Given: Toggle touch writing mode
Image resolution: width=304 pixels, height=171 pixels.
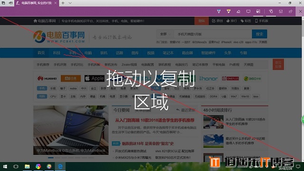Looking at the screenshot, I should tap(271, 11).
